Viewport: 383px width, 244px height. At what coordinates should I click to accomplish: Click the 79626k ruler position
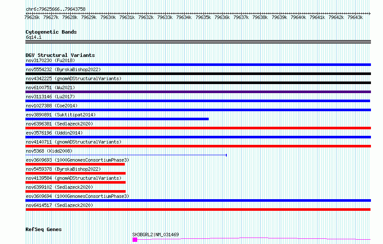click(x=32, y=17)
